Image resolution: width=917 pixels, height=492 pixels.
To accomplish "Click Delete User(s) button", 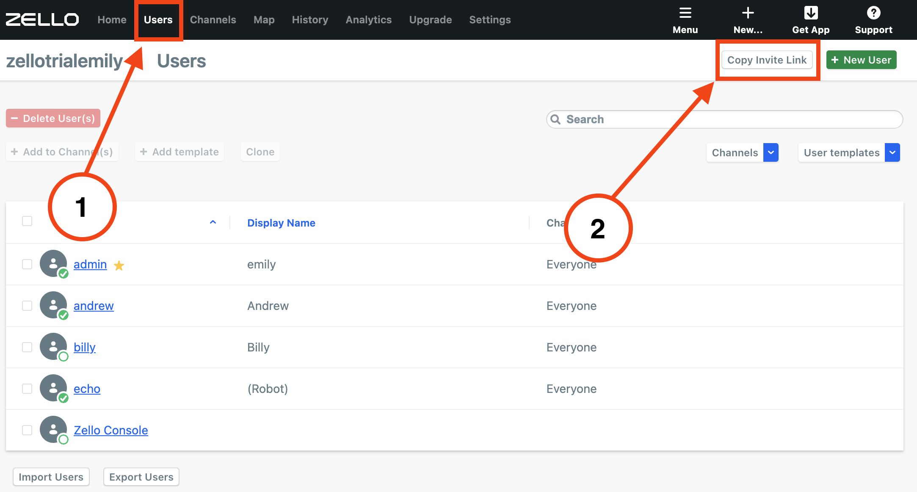I will (x=53, y=118).
